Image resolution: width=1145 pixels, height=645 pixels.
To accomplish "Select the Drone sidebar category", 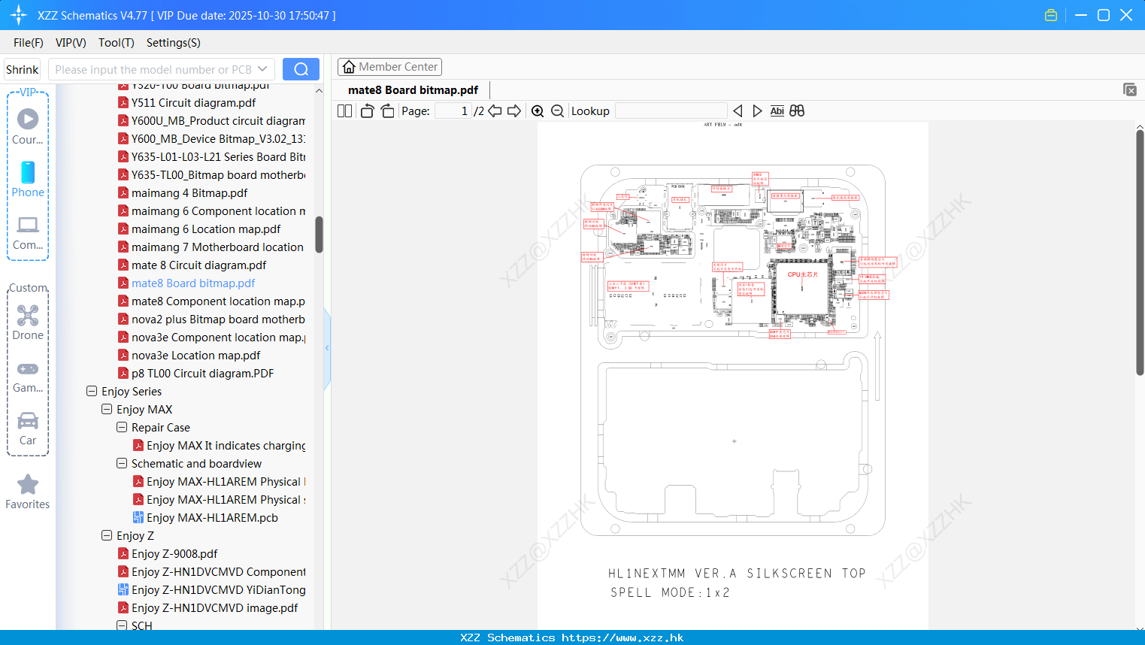I will tap(28, 322).
